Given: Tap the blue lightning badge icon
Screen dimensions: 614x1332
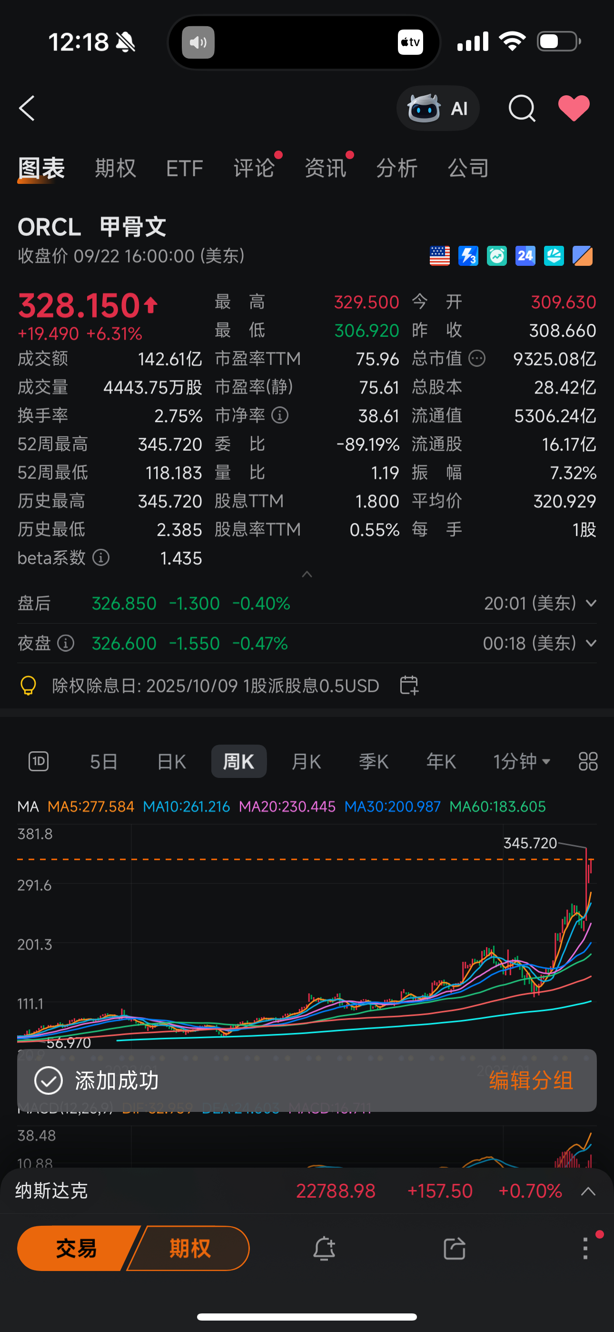Looking at the screenshot, I should coord(468,256).
